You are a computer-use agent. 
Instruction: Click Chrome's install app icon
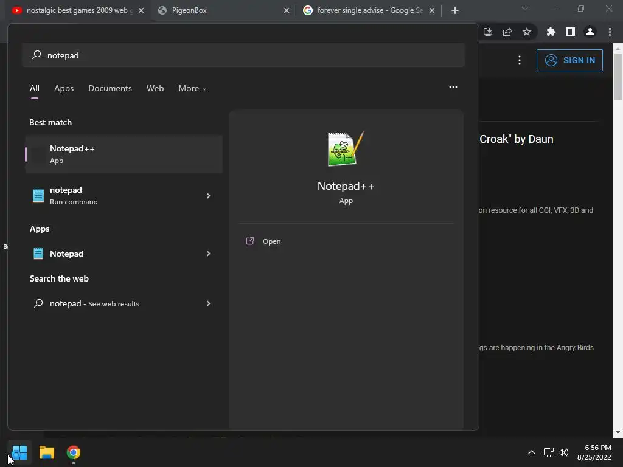click(488, 32)
